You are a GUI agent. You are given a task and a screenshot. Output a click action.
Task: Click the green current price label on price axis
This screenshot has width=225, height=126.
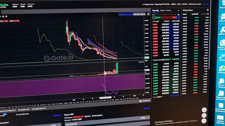(147, 58)
